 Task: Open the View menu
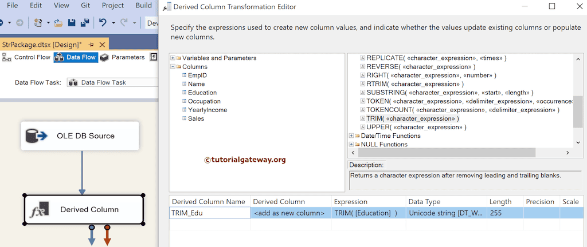pyautogui.click(x=61, y=6)
